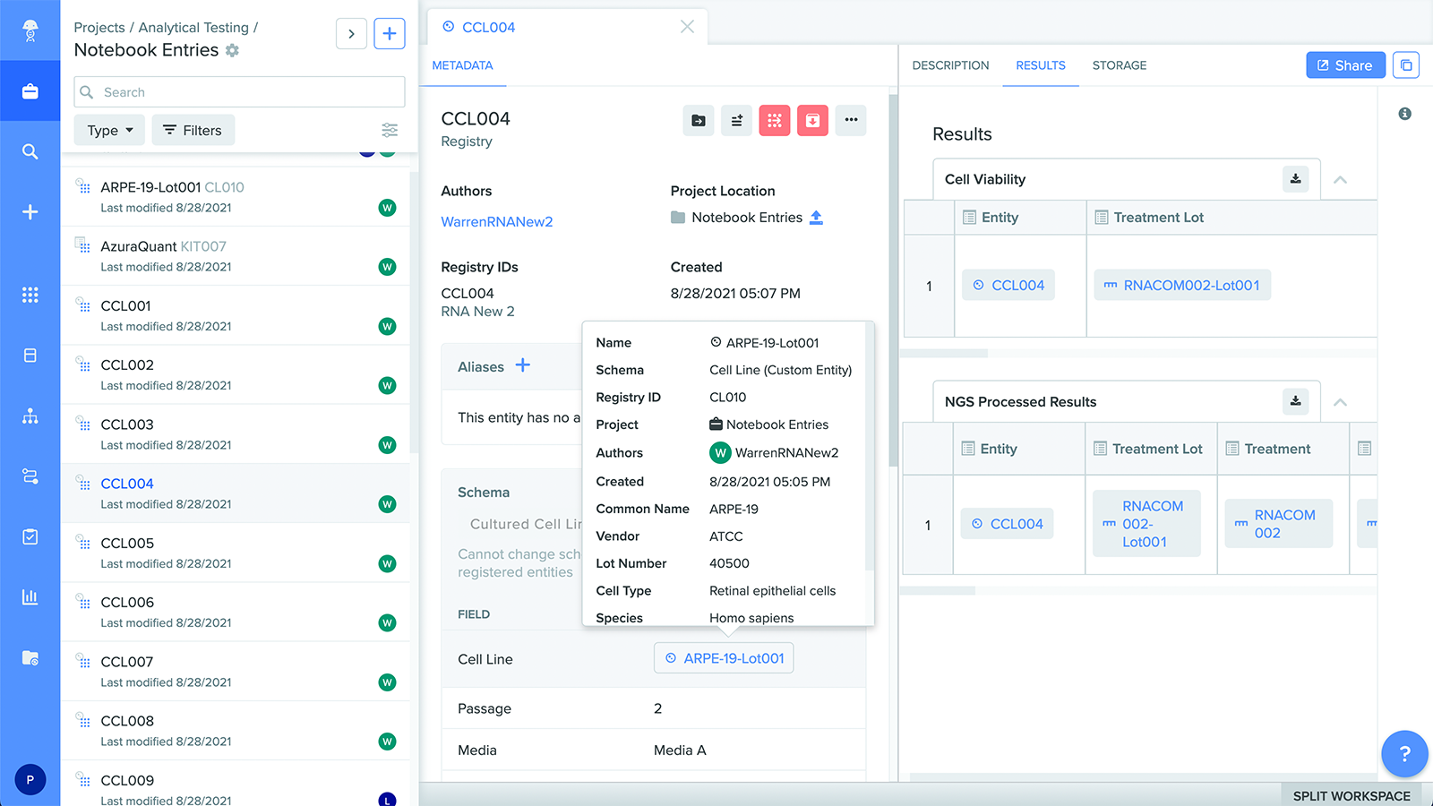This screenshot has width=1433, height=806.
Task: Collapse the NGS Processed Results section
Action: pyautogui.click(x=1340, y=402)
